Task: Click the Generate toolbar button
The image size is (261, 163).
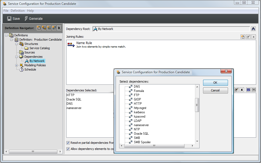Action: click(x=34, y=19)
